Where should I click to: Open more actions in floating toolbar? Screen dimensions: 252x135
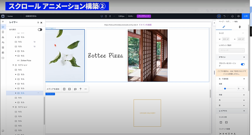pos(86,89)
